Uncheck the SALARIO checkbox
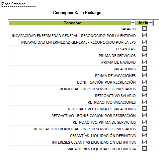The image size is (159, 159). (144, 29)
